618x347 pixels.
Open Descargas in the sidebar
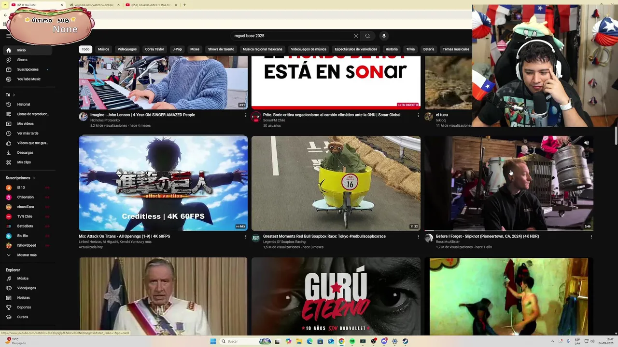click(27, 152)
